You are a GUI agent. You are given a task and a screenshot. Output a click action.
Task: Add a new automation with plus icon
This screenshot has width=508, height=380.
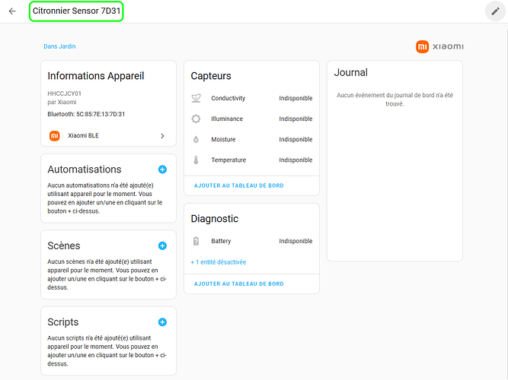[162, 169]
